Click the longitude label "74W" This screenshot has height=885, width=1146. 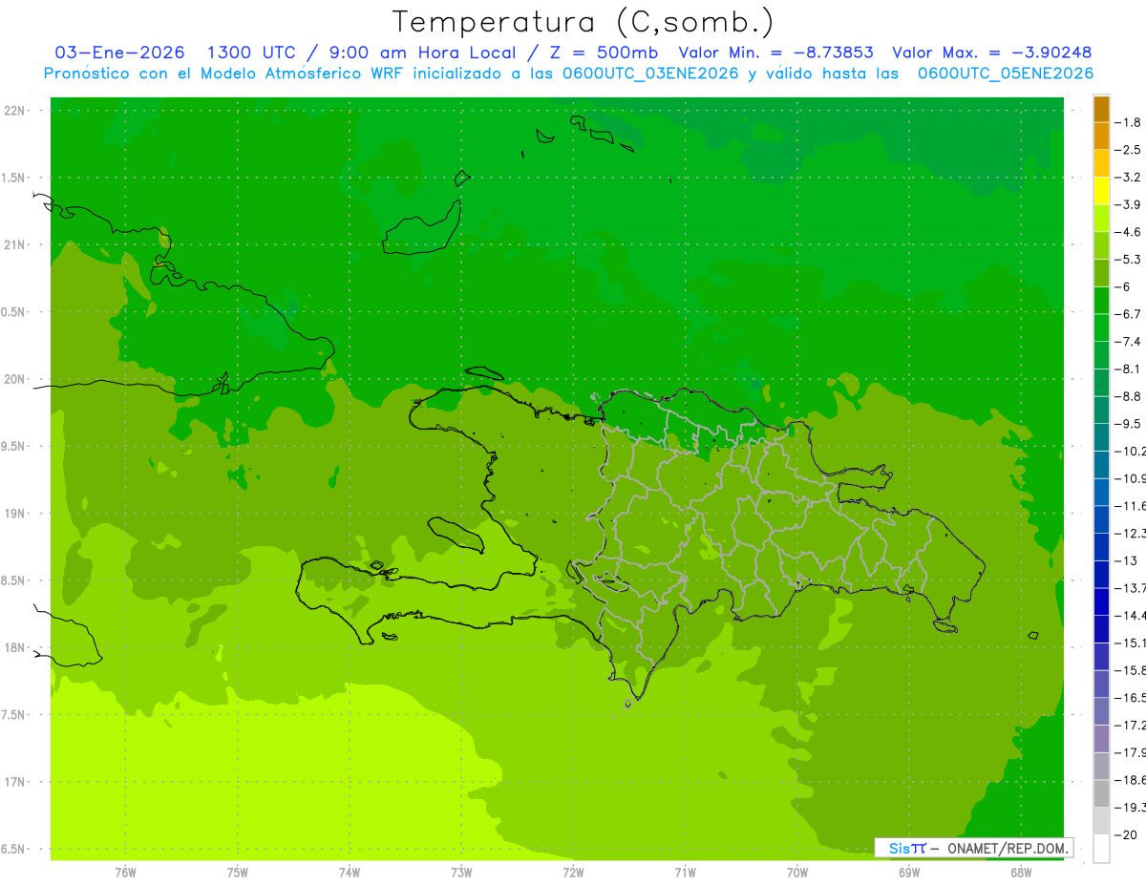[x=350, y=873]
